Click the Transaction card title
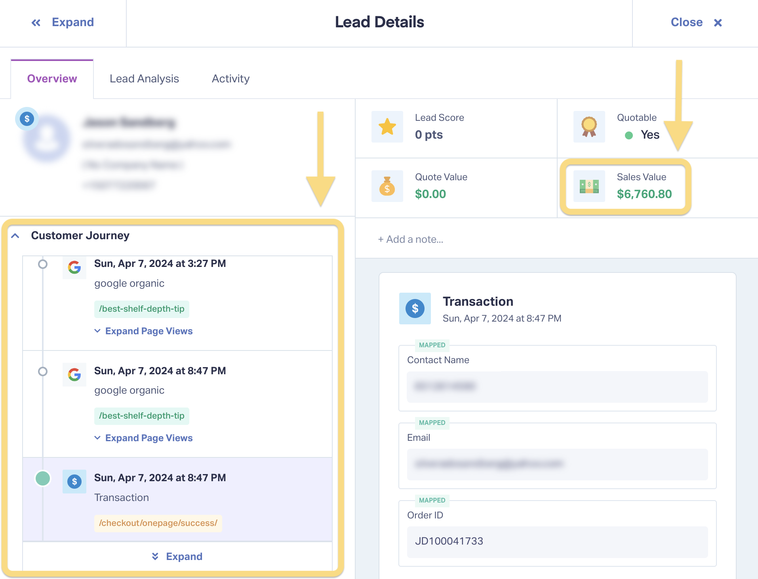 click(x=478, y=301)
